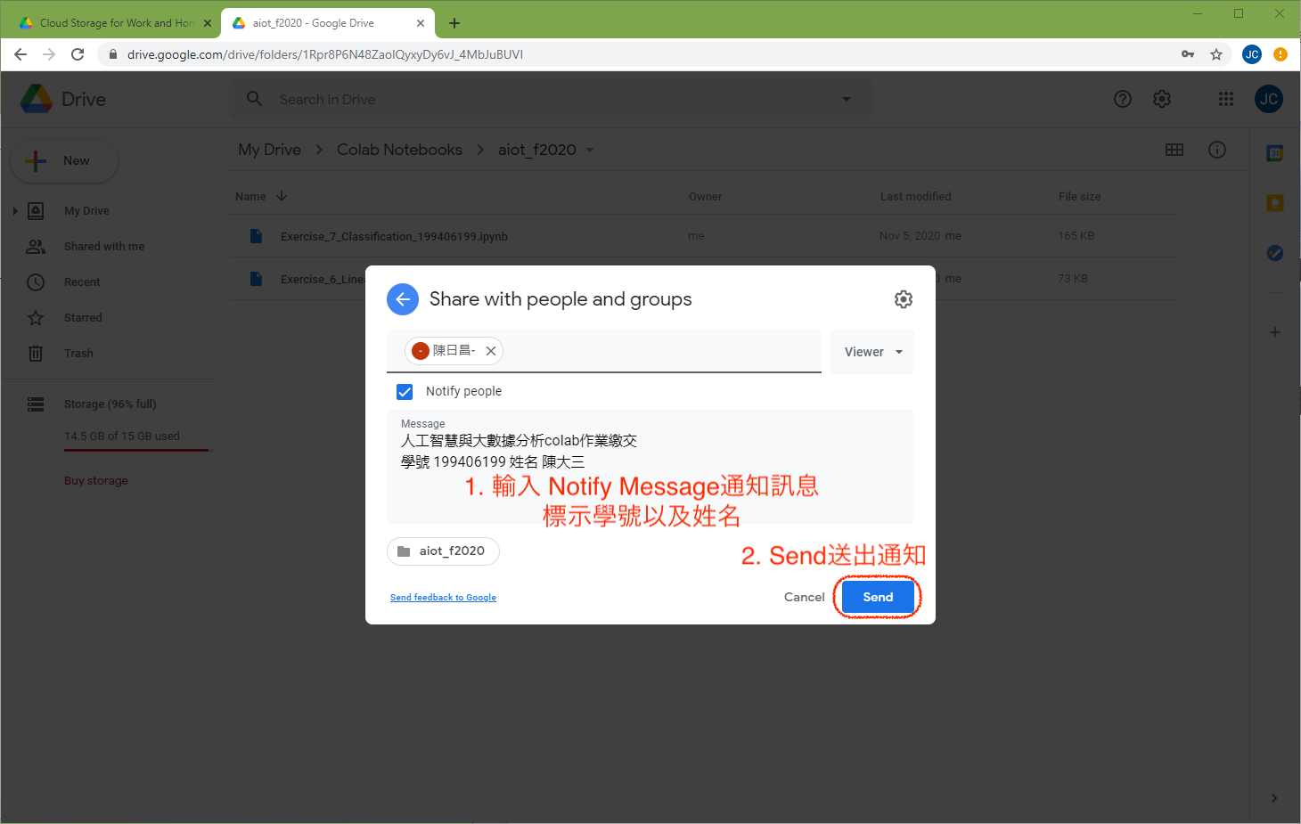The height and width of the screenshot is (824, 1301).
Task: Open the Drive help question icon
Action: tap(1123, 99)
